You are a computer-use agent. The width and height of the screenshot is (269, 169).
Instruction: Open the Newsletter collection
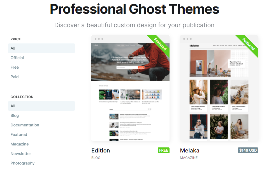click(x=21, y=154)
